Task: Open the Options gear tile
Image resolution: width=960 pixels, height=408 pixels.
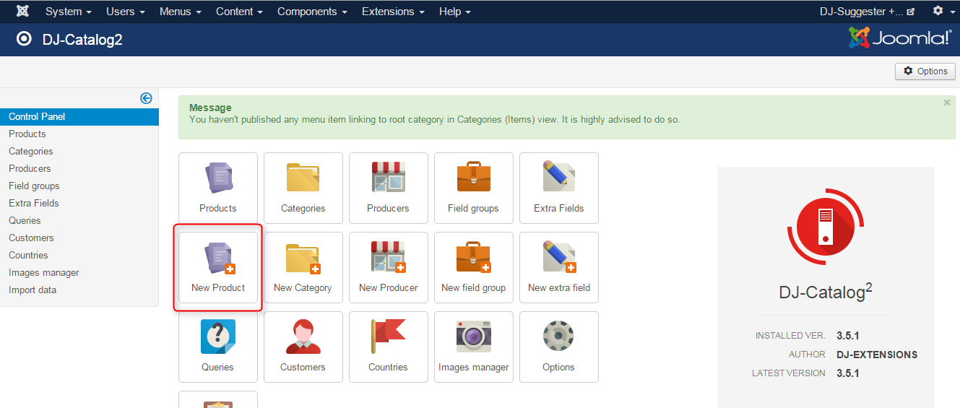Action: [x=559, y=347]
